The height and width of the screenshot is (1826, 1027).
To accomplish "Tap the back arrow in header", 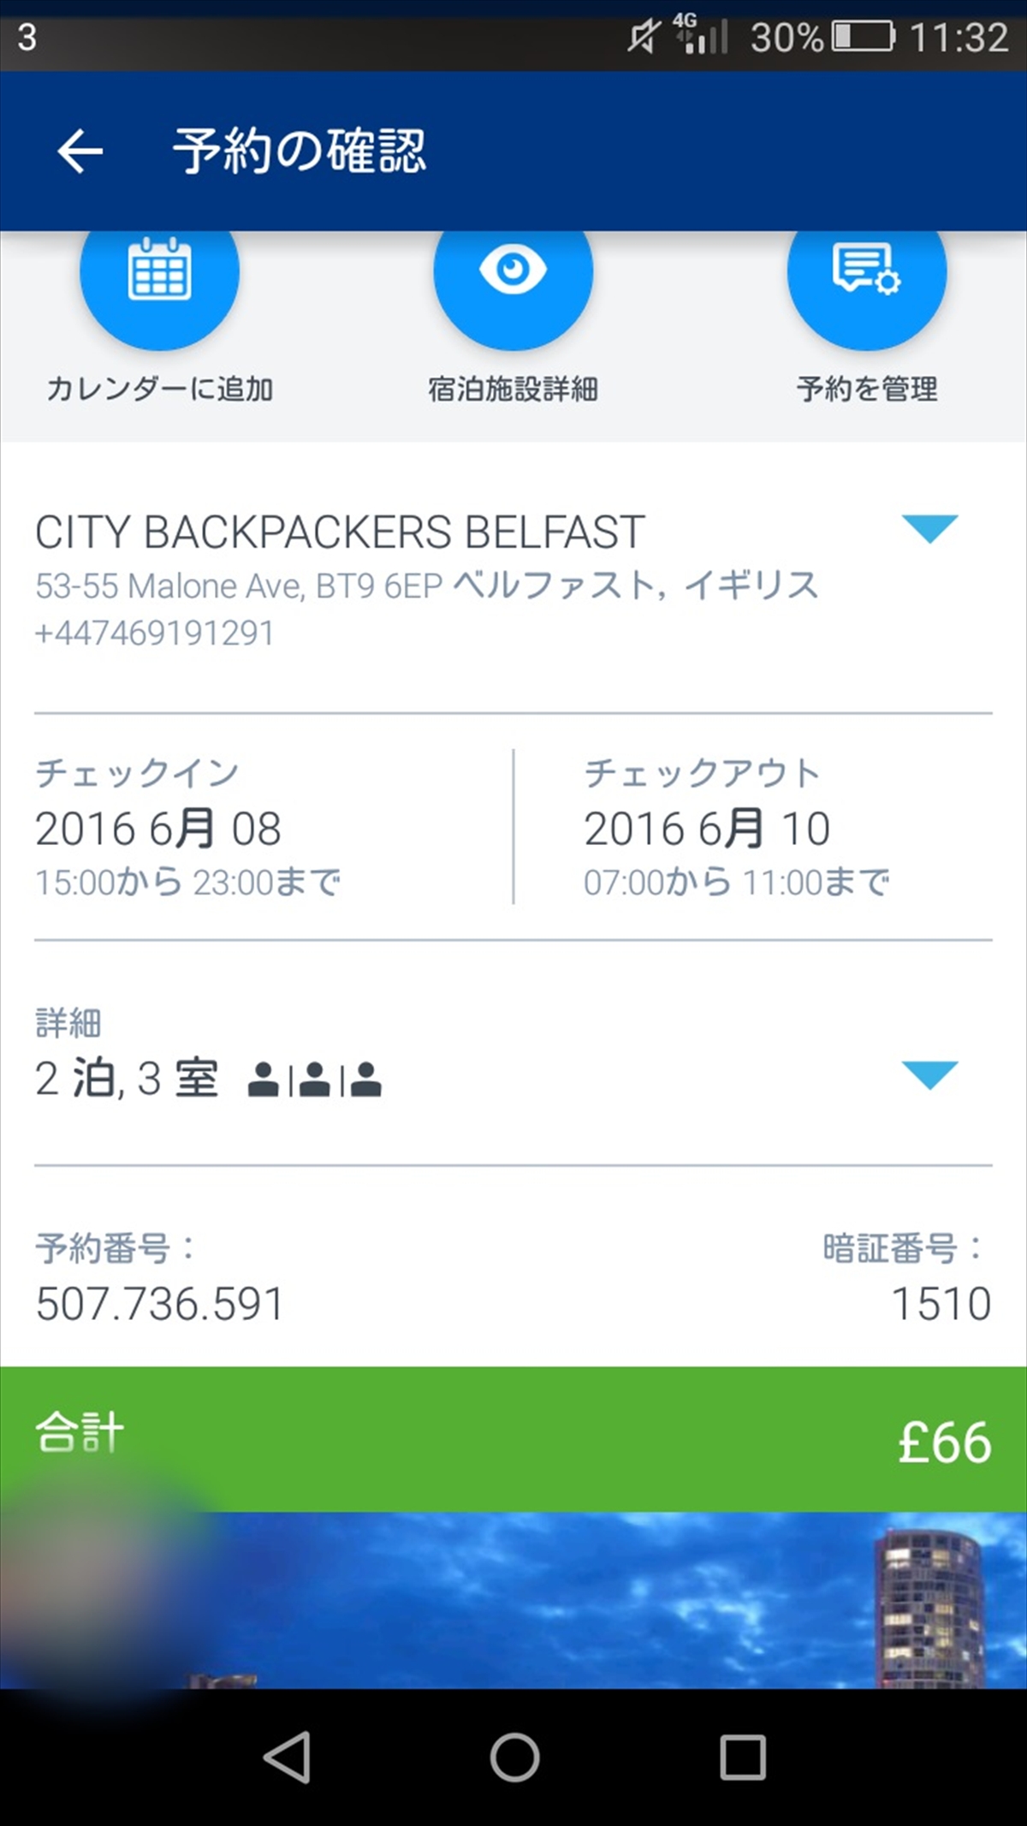I will [80, 152].
